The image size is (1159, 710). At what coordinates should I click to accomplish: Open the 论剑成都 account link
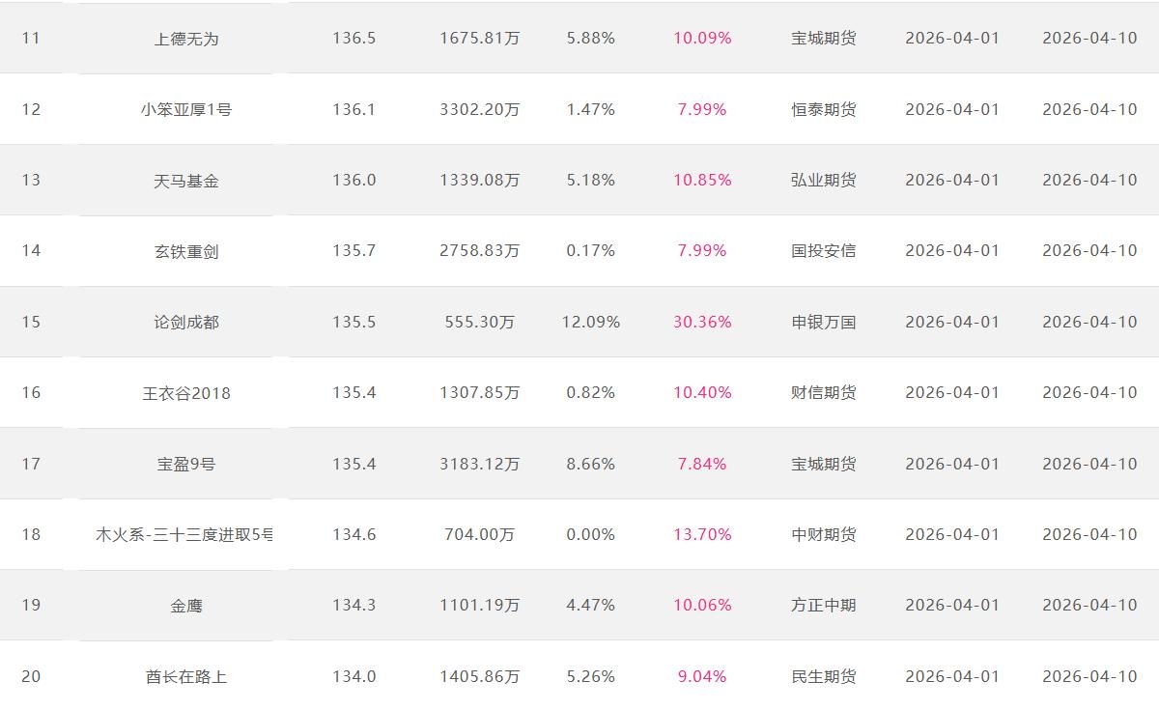tap(185, 322)
